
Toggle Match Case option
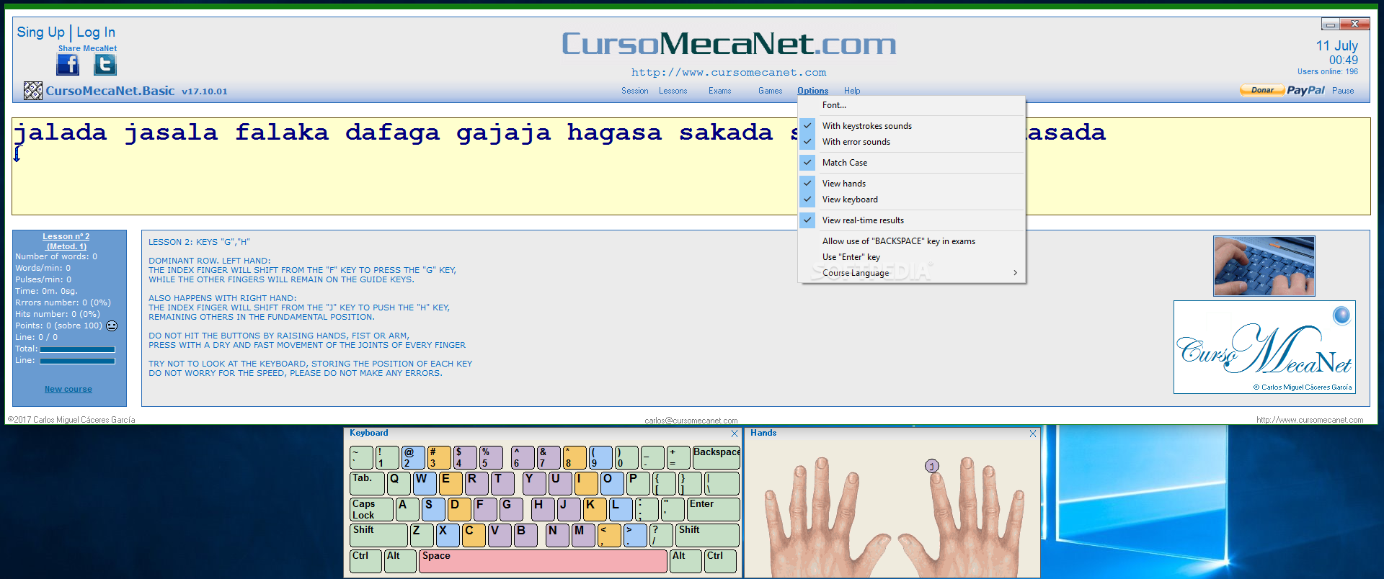pyautogui.click(x=911, y=163)
